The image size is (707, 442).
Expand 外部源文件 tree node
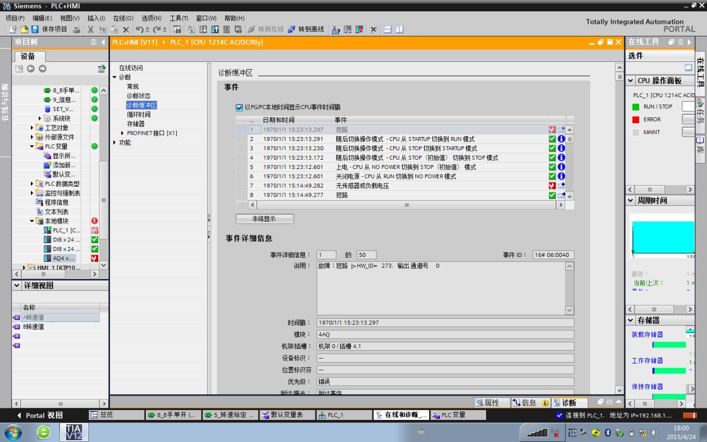[x=32, y=137]
